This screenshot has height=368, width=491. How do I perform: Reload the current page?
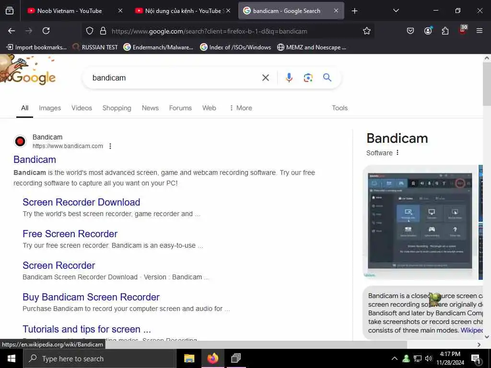tap(46, 31)
